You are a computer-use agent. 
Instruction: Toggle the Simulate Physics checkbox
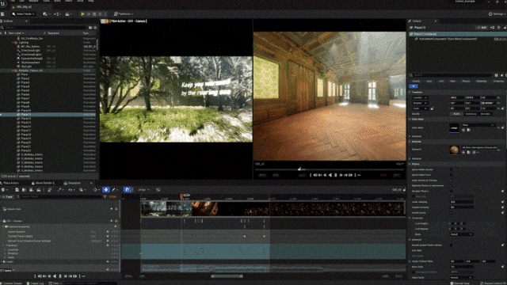[451, 191]
